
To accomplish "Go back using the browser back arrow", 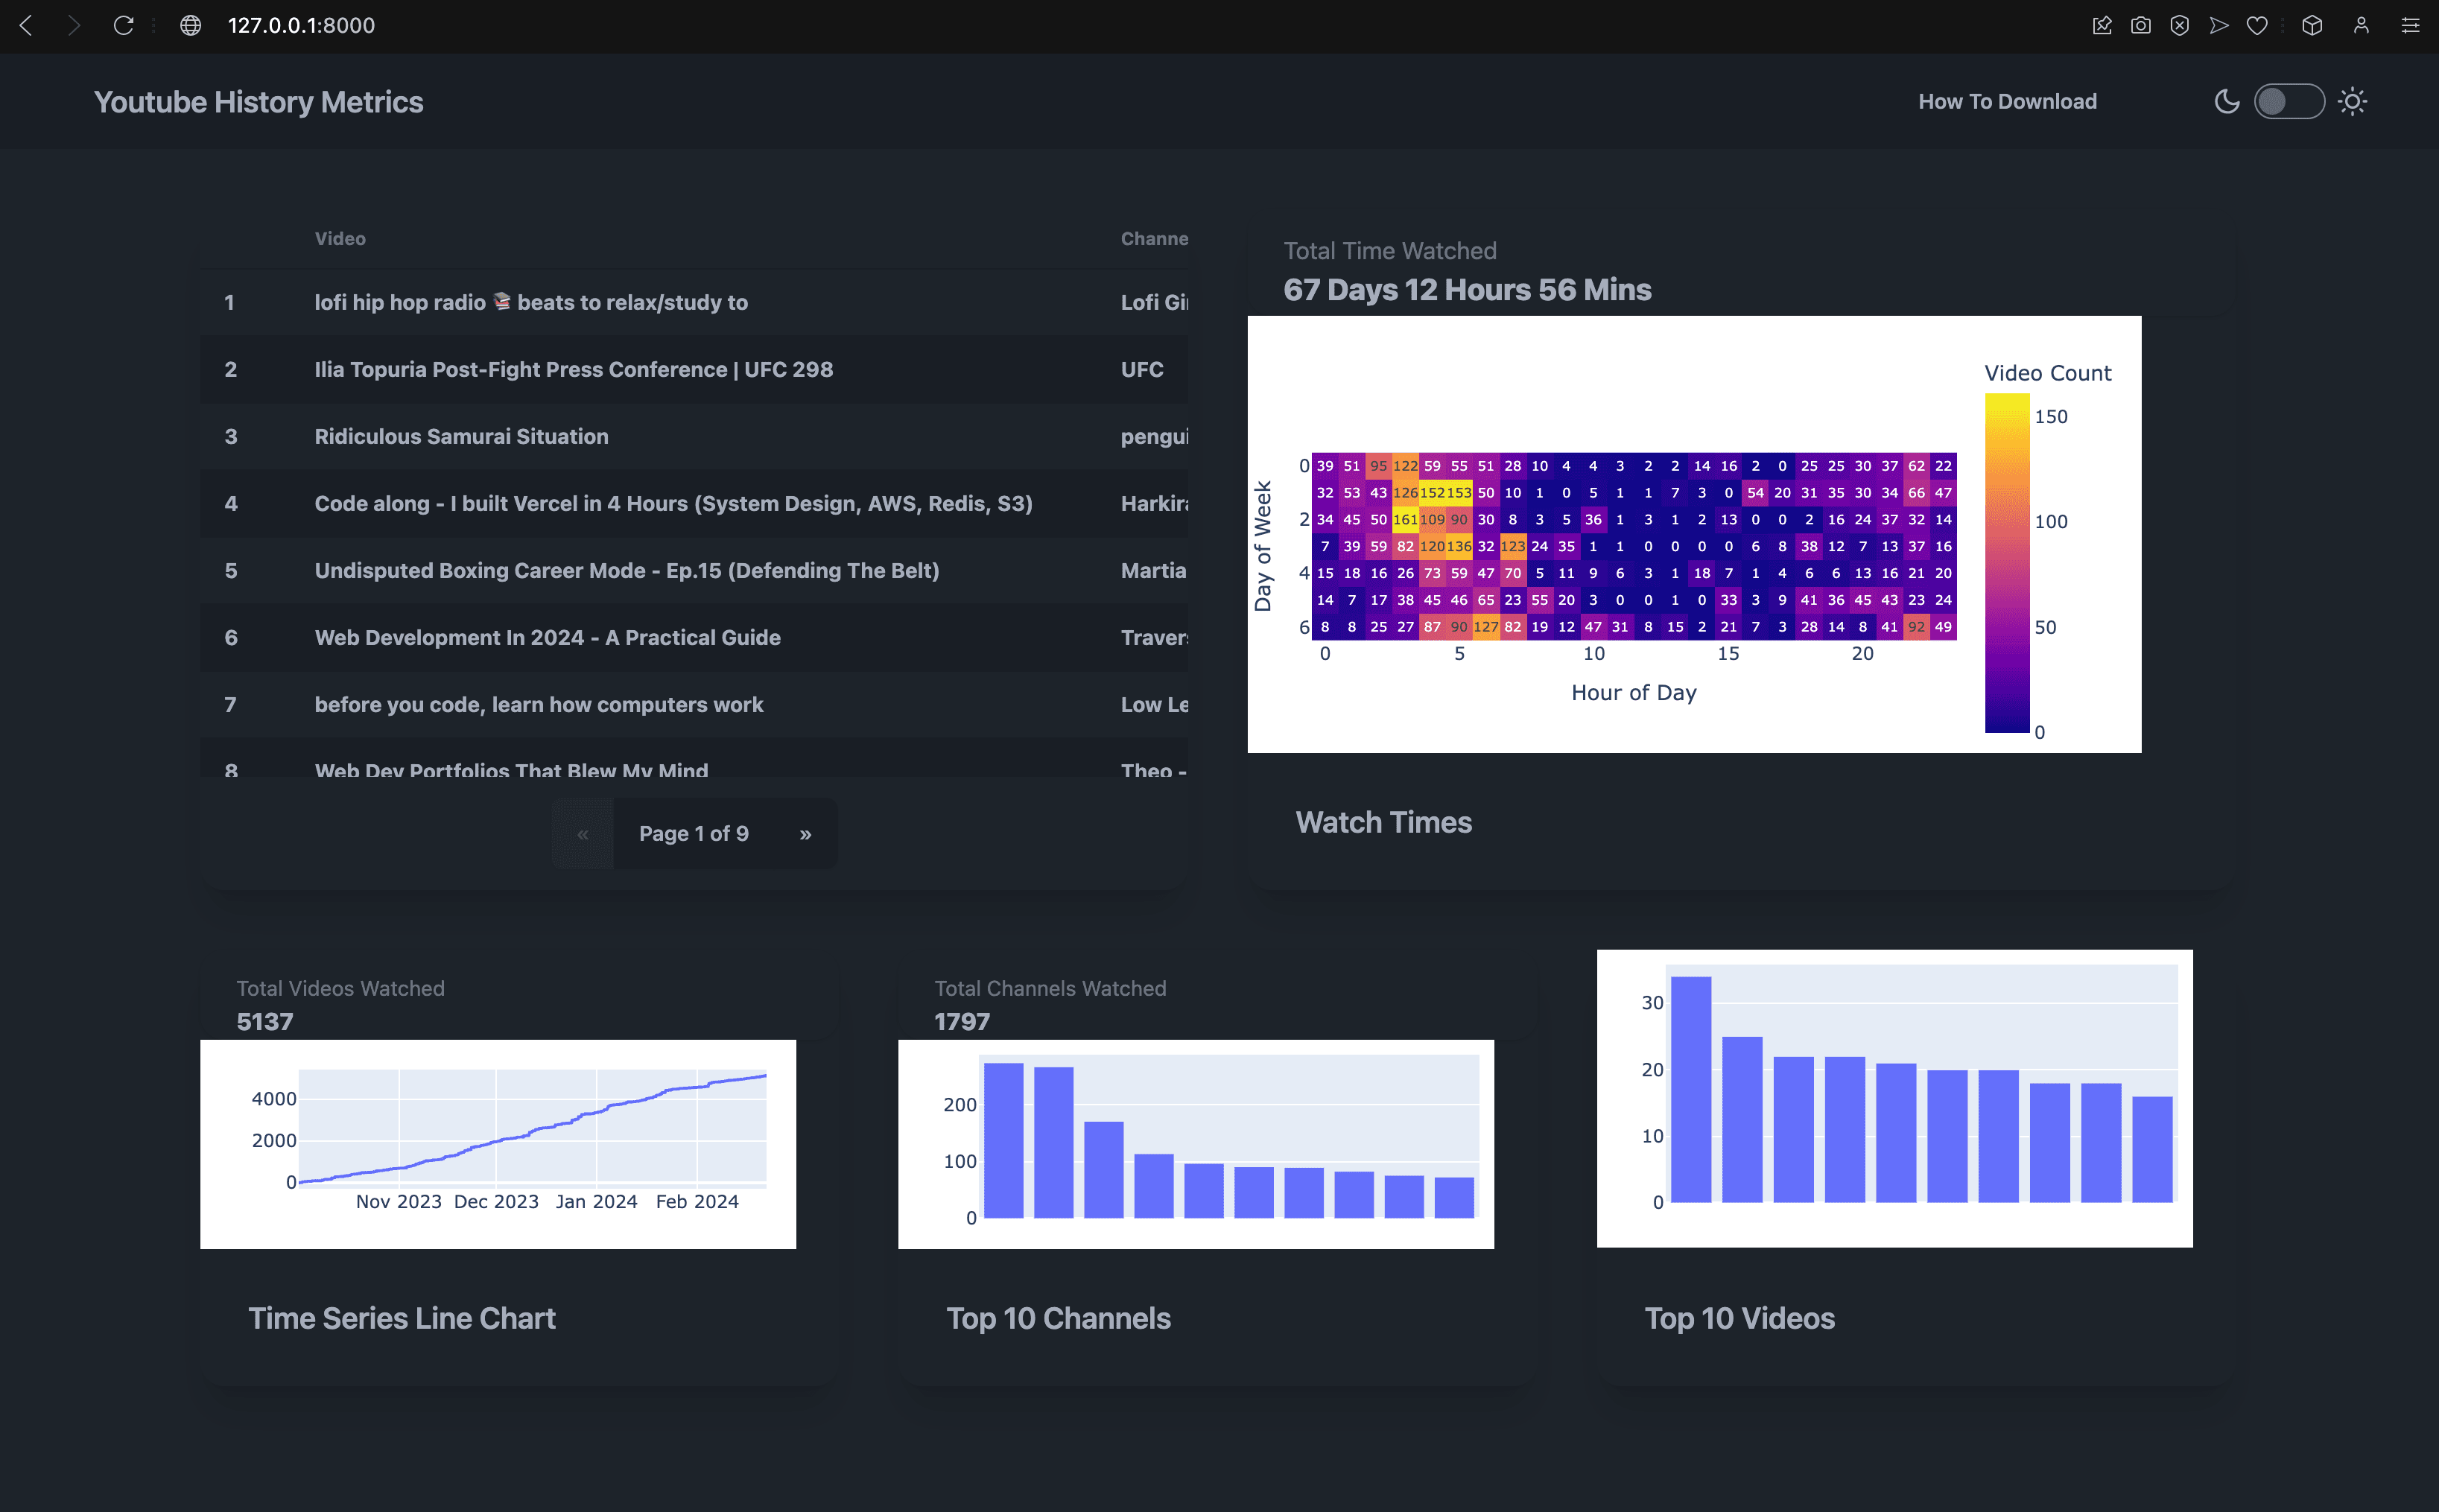I will click(x=27, y=26).
